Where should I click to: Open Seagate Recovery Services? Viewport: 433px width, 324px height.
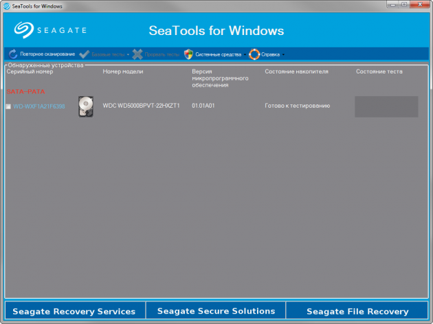pyautogui.click(x=74, y=311)
